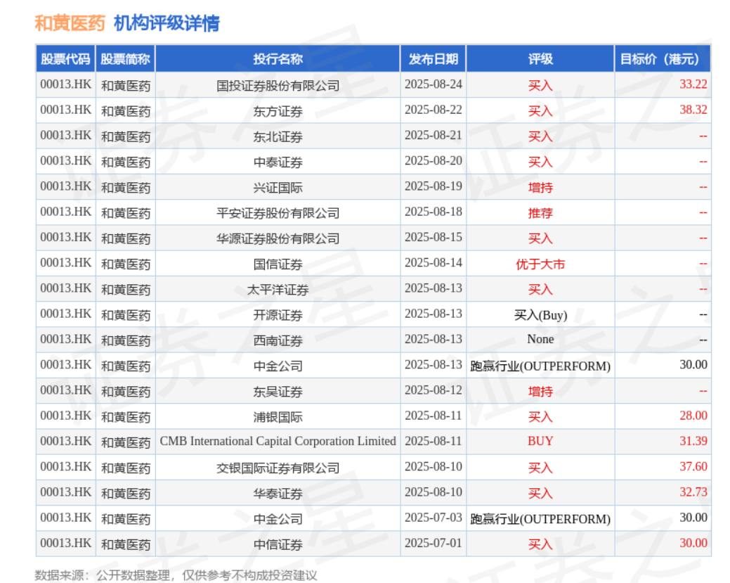Select the 37.60 target price cell

693,467
